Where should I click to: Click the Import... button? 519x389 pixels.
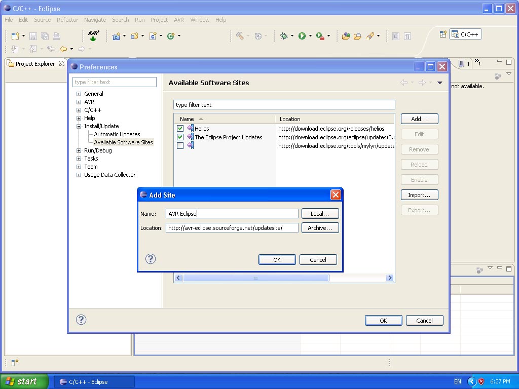click(x=419, y=195)
